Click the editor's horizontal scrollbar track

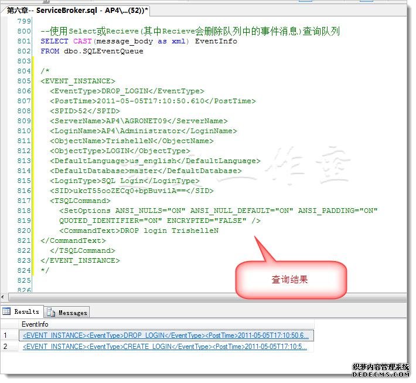click(205, 297)
